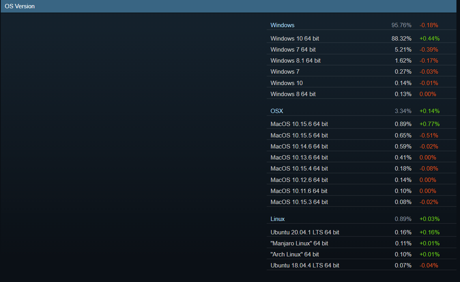Click the Windows category heading
460x282 pixels.
click(282, 25)
